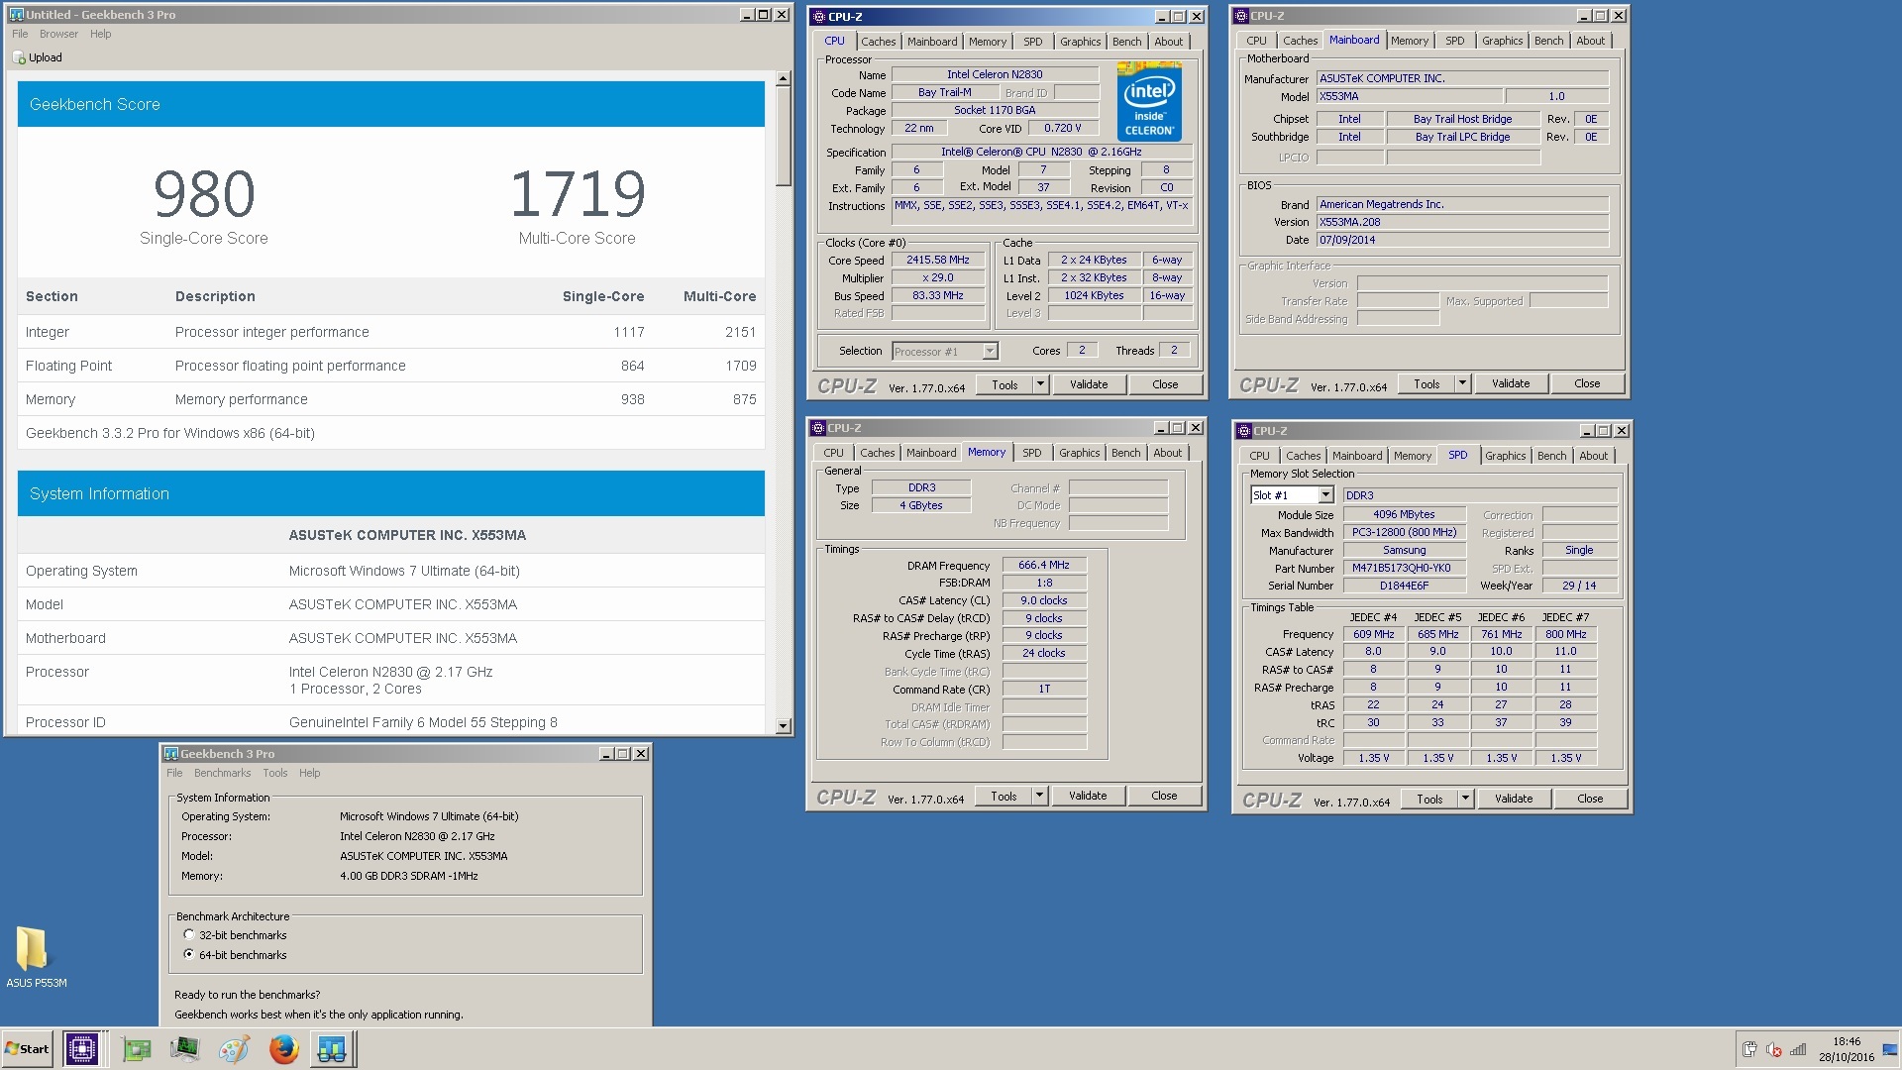Click the Name field Intel Celeron N2830
This screenshot has height=1070, width=1902.
pos(995,74)
